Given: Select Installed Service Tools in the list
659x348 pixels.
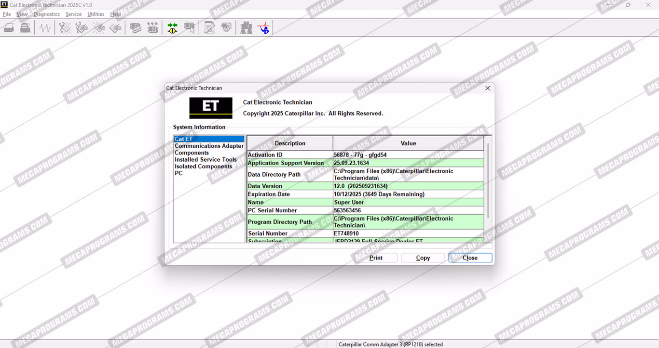Looking at the screenshot, I should (206, 160).
